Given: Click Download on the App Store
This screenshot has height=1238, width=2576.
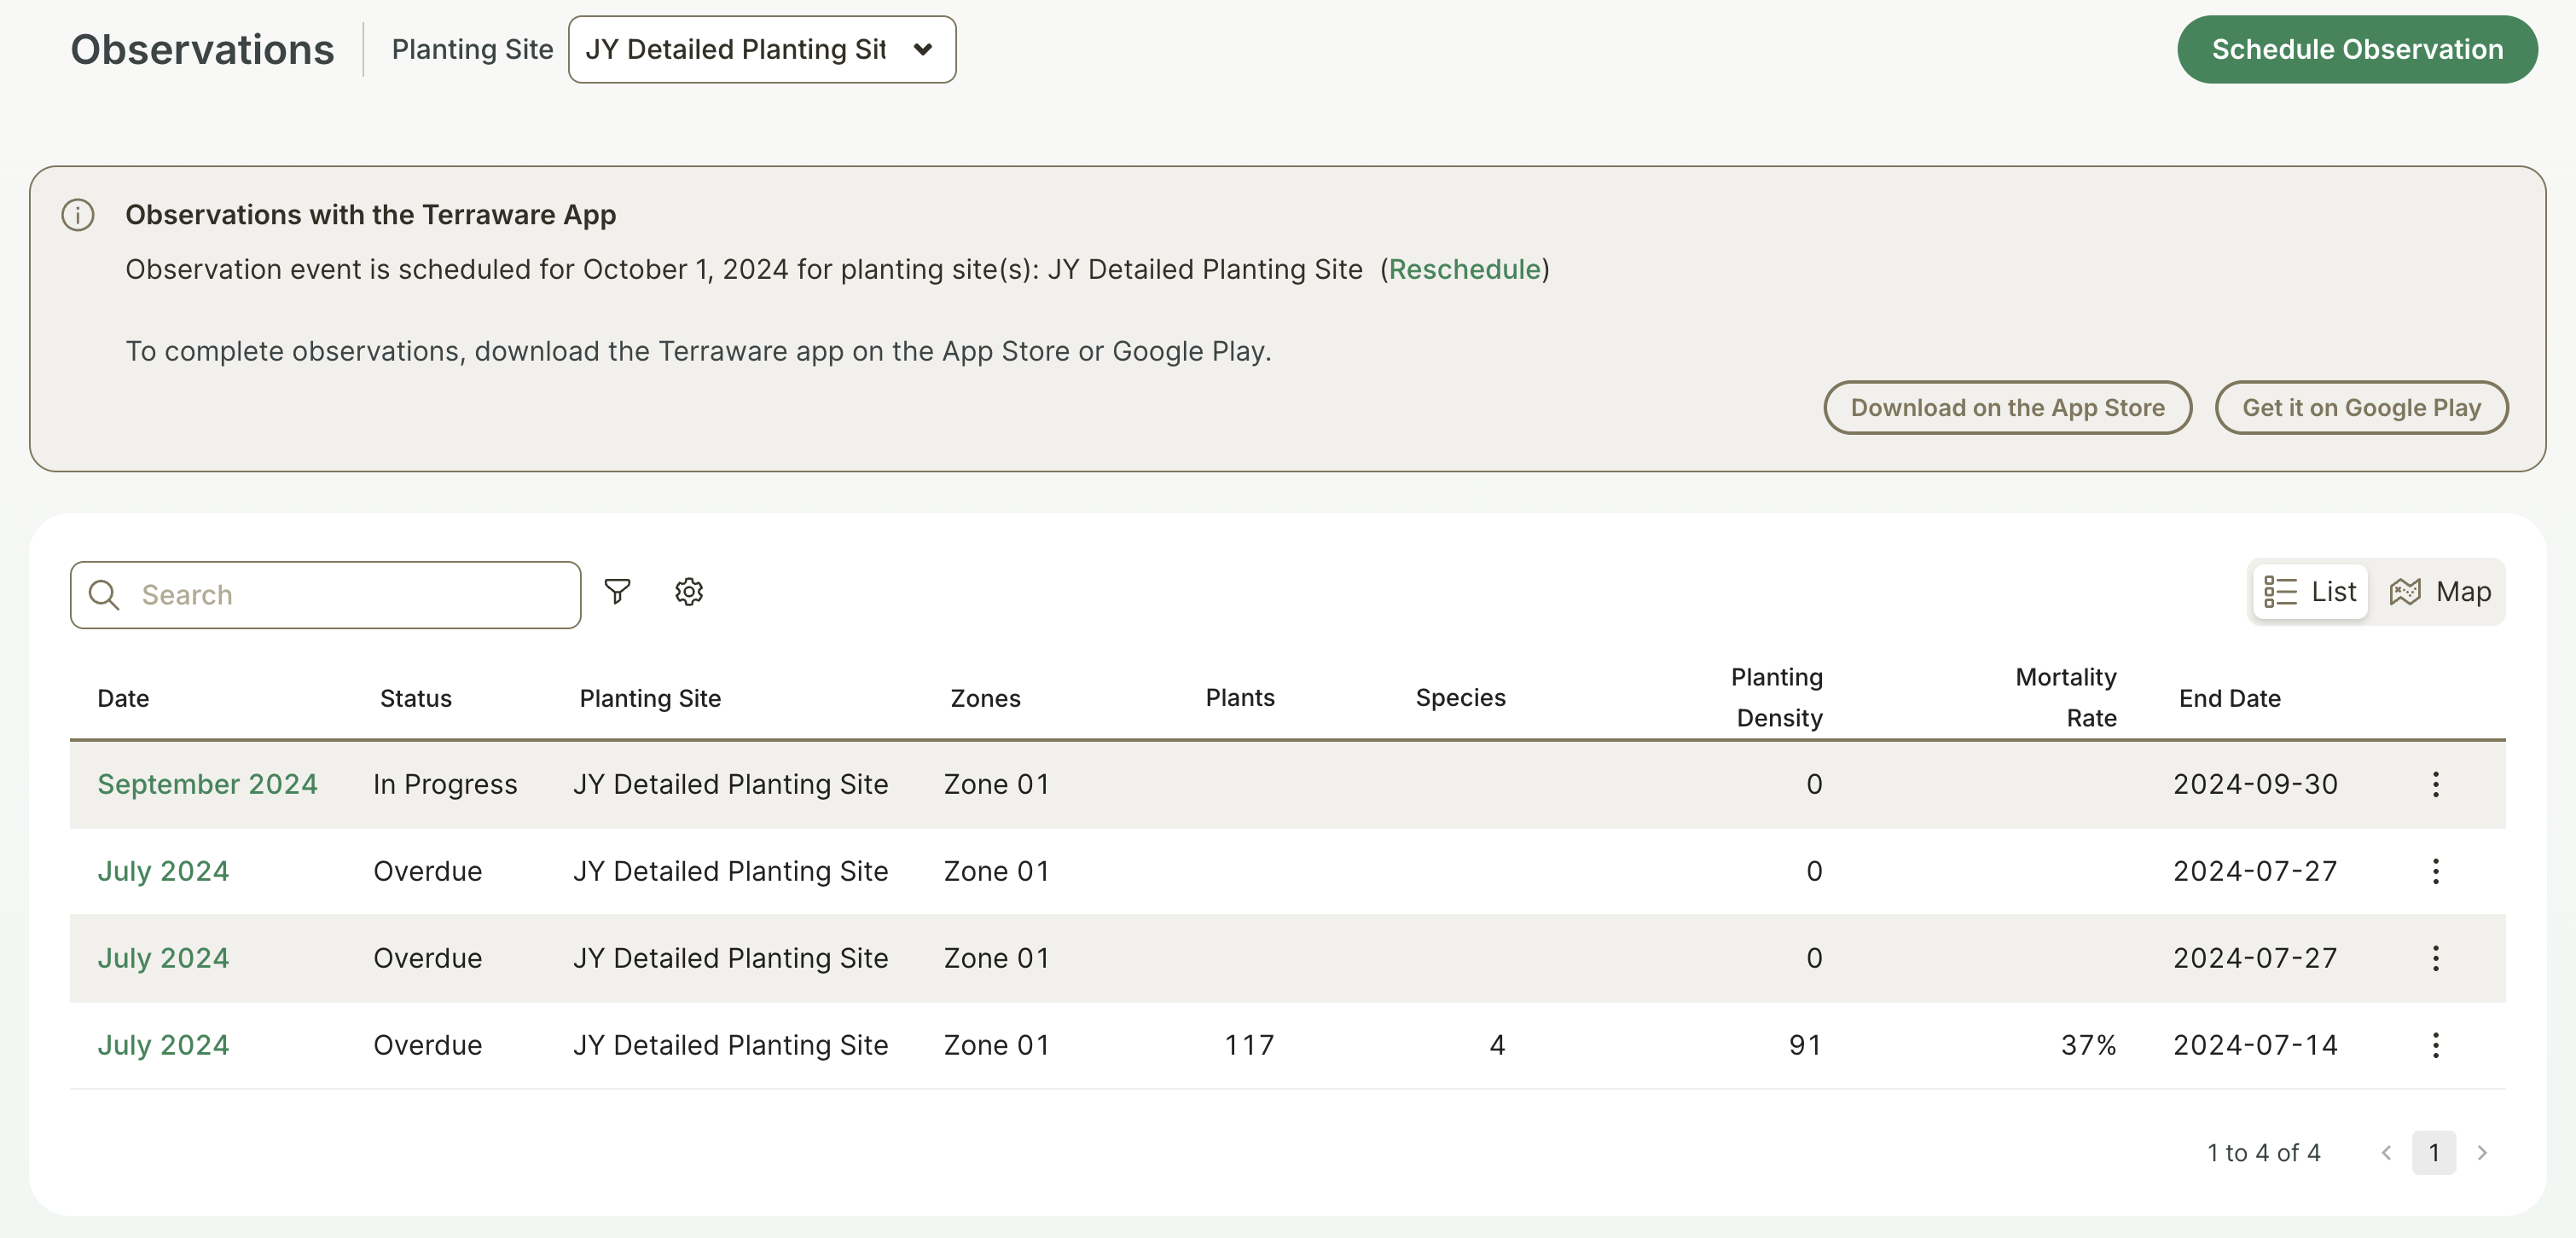Looking at the screenshot, I should tap(2007, 408).
